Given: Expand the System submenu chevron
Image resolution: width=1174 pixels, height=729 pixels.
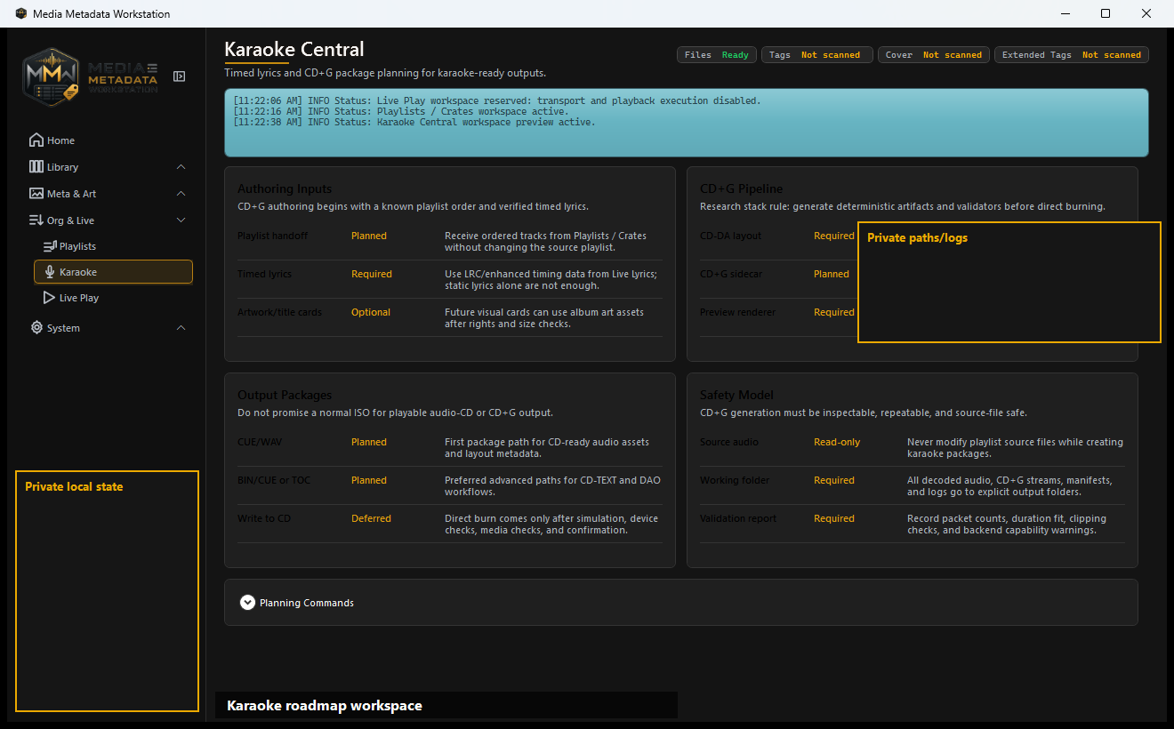Looking at the screenshot, I should coord(181,328).
